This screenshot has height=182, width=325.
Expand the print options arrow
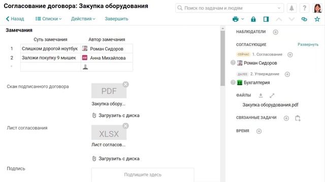[243, 19]
